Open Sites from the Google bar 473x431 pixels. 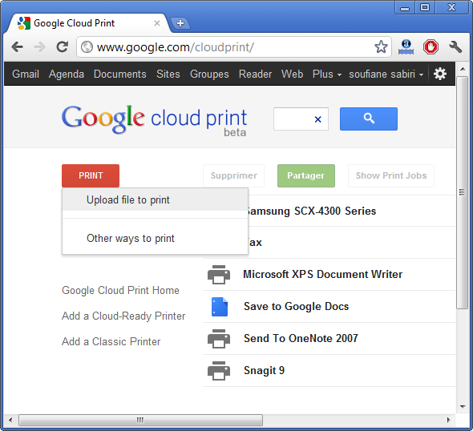(168, 74)
